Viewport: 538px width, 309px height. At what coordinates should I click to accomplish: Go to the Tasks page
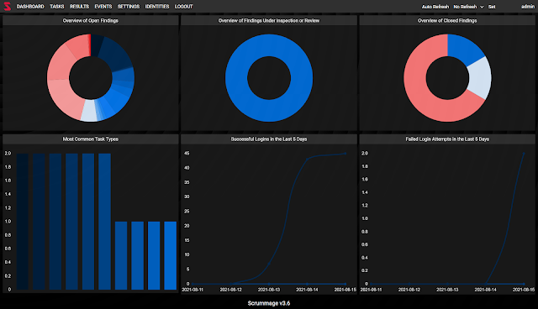(57, 7)
